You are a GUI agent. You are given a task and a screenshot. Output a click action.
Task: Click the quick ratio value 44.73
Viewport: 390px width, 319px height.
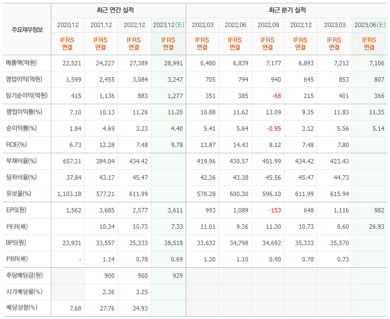tap(341, 178)
